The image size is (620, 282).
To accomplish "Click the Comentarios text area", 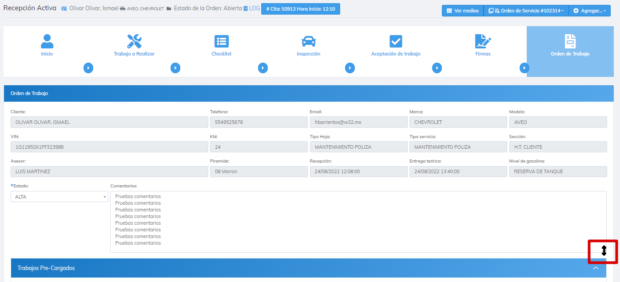I will [358, 222].
